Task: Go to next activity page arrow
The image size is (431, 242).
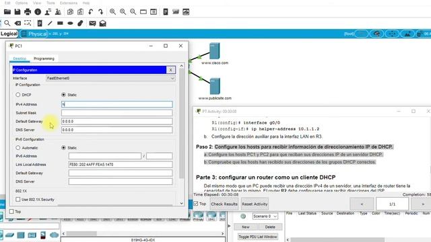Action: click(423, 204)
